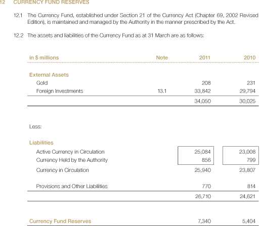Select Active Currency in Circulation label

(70, 152)
